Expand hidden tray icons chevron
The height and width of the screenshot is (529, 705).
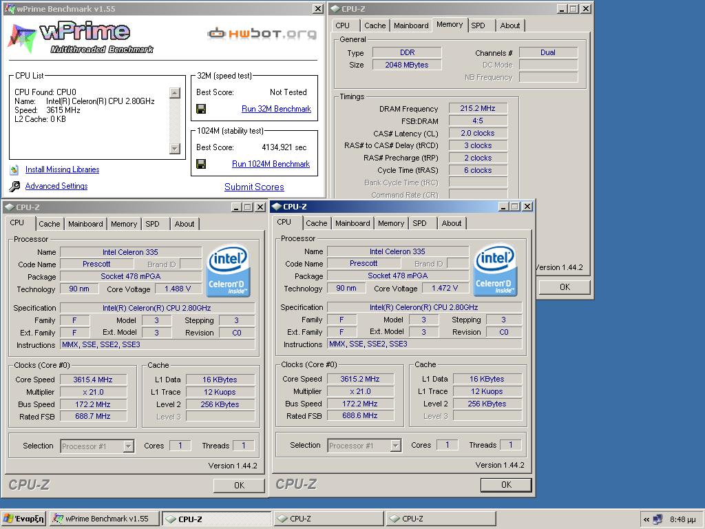[x=646, y=519]
